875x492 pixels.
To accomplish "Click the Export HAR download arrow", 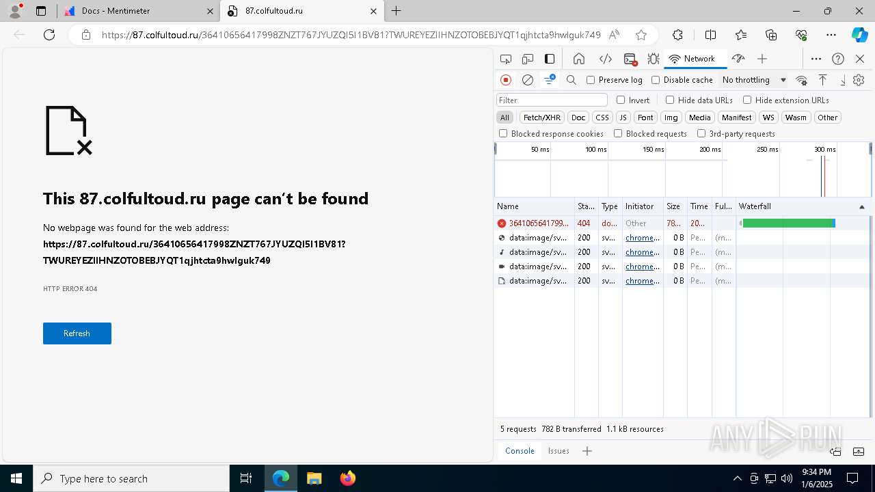I will 842,80.
